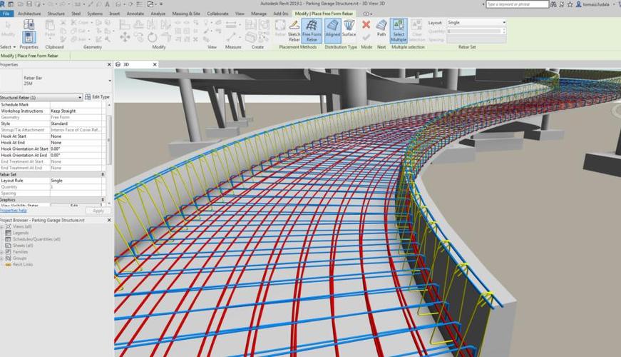621x357 pixels.
Task: Select the Rotate tool in Modify panel
Action: click(152, 38)
